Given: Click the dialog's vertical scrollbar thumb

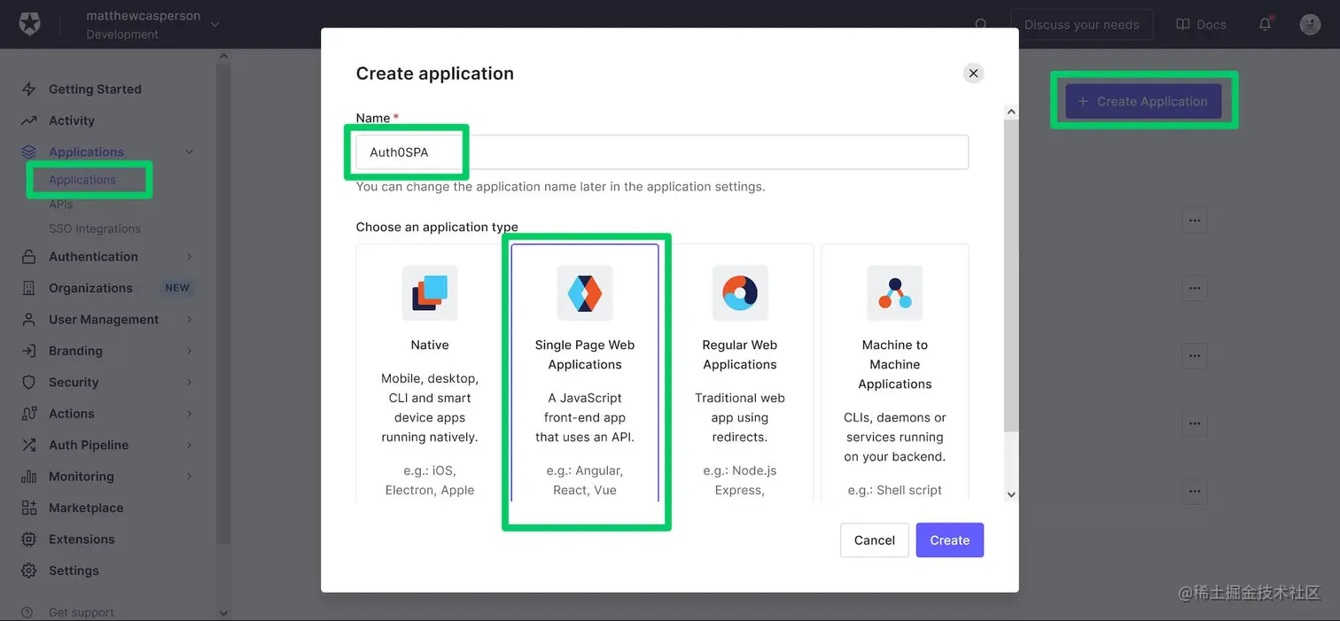Looking at the screenshot, I should [x=1011, y=276].
